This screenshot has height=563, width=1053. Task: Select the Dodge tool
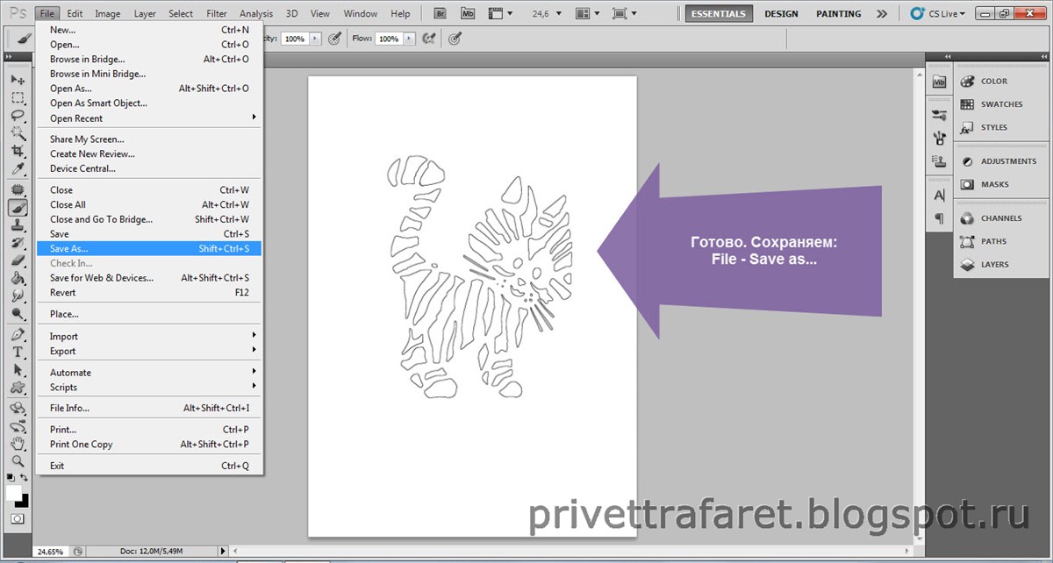(x=18, y=313)
